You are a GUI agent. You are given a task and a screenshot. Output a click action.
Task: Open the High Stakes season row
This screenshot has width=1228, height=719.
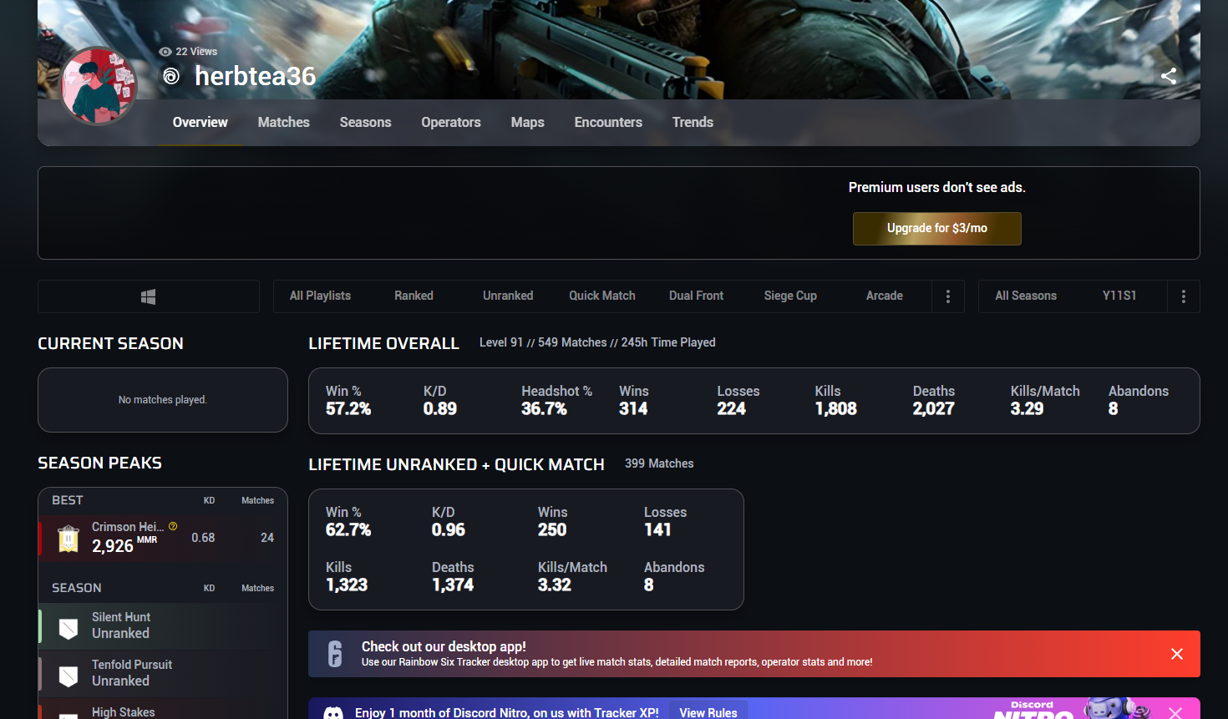coord(163,709)
